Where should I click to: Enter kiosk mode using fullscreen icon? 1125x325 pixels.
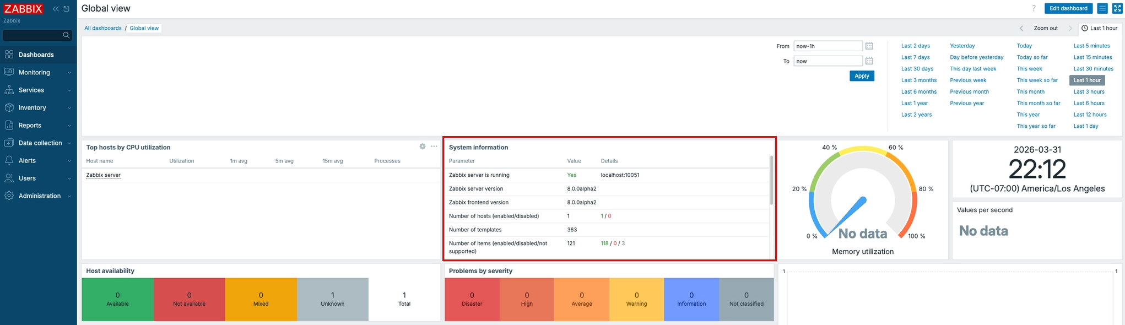point(1117,8)
